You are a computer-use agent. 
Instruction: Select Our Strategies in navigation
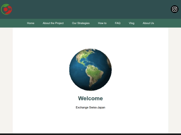pyautogui.click(x=81, y=23)
